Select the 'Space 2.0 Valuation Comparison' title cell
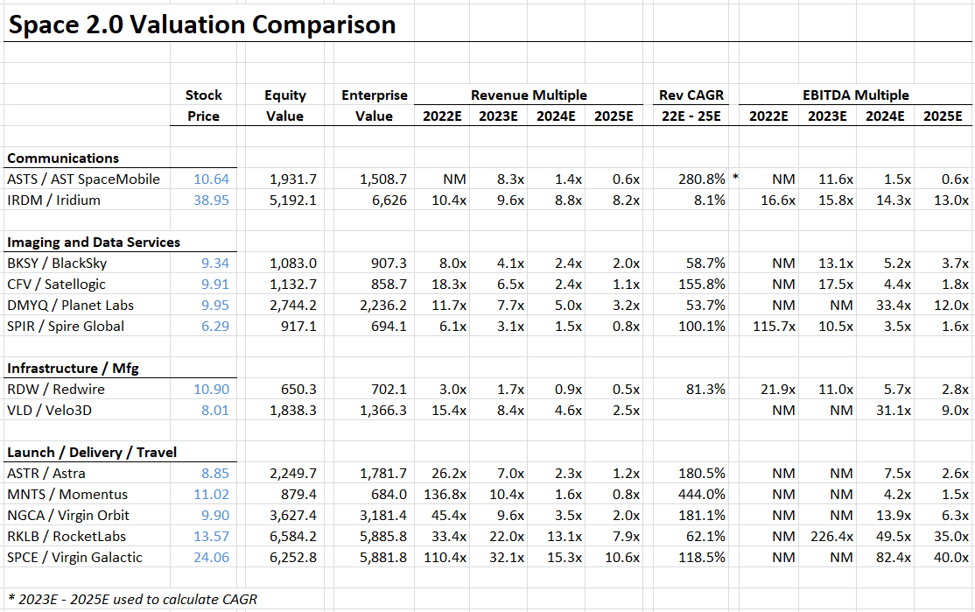 202,25
